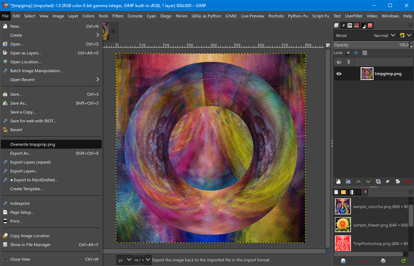Expand the Open Recent submenu

pos(51,79)
